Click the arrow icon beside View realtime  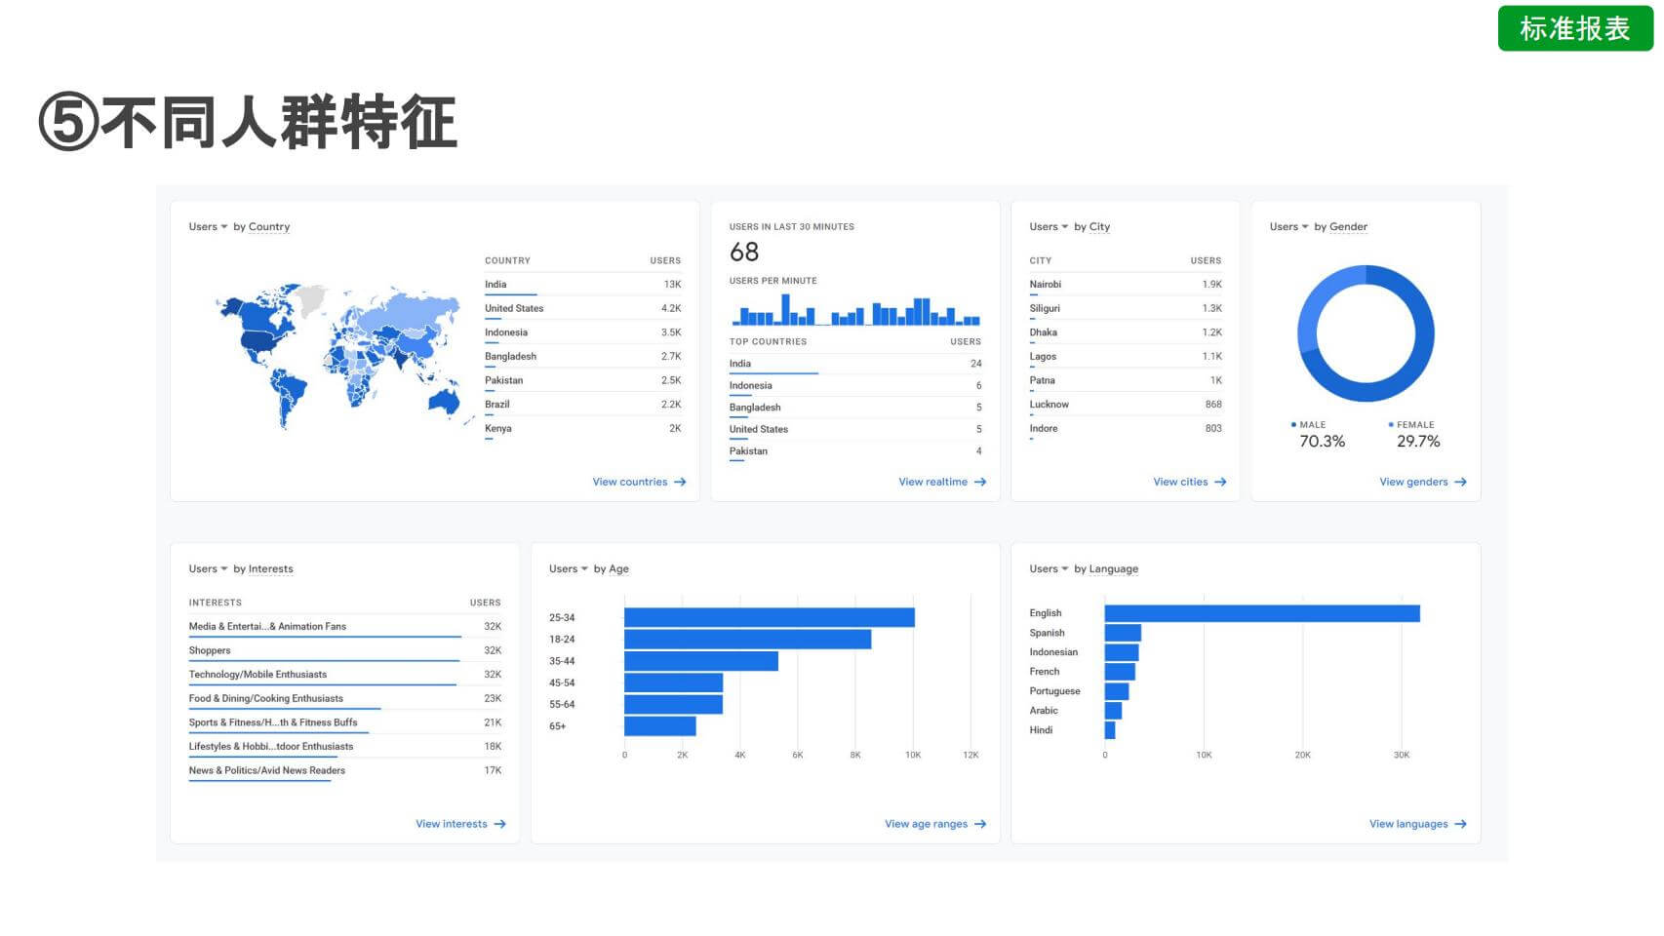980,482
